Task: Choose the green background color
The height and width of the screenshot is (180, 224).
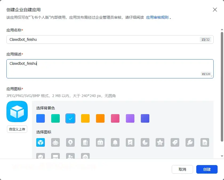Action: click(55, 118)
